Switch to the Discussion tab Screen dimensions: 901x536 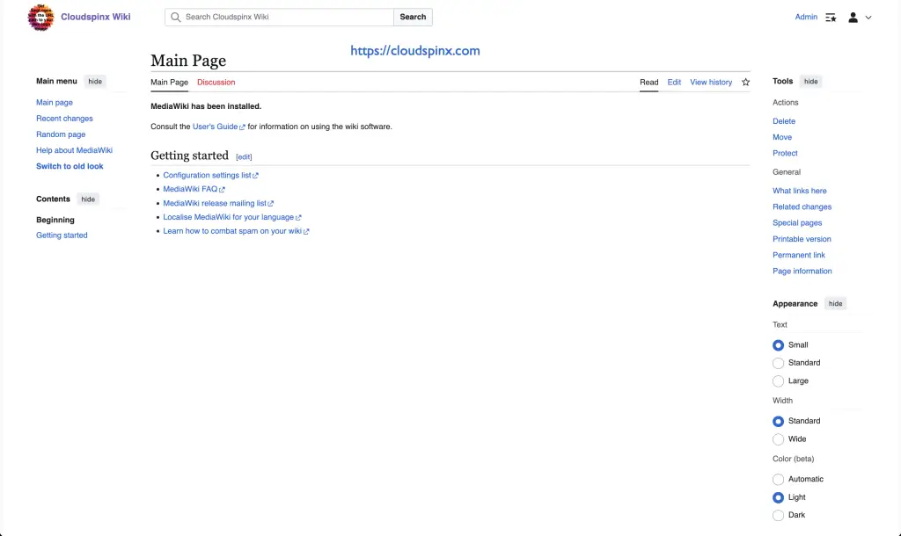click(216, 83)
